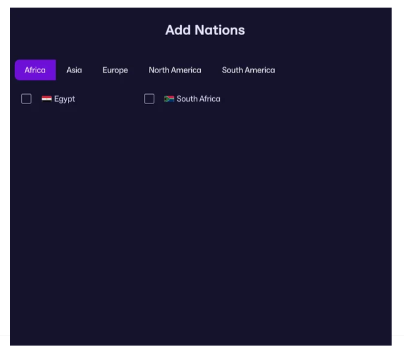This screenshot has width=404, height=348.
Task: Click the word North in North America tab
Action: (159, 70)
